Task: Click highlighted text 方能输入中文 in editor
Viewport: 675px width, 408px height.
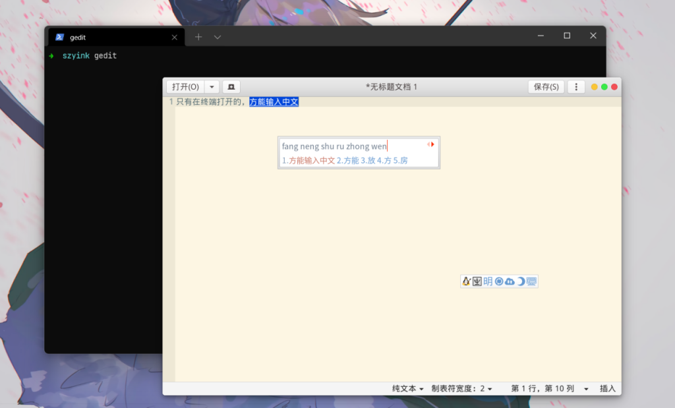Action: pyautogui.click(x=274, y=102)
